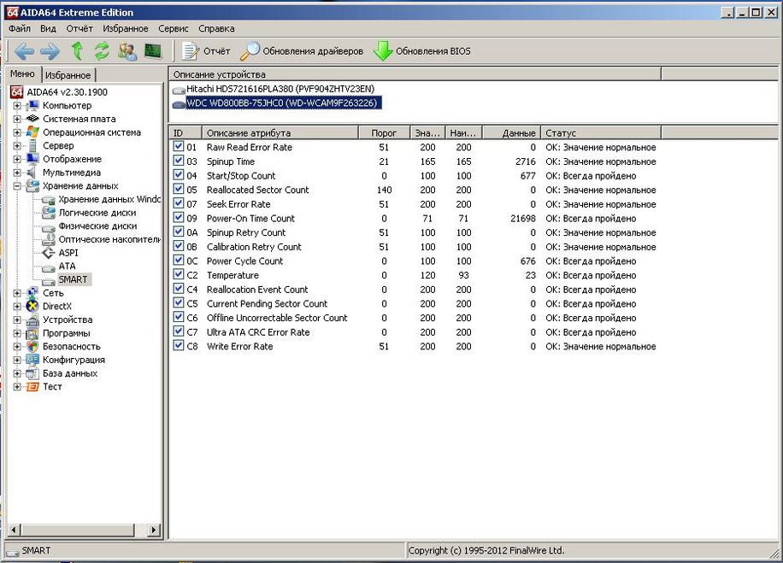Click the sidebar horizontal scrollbar left arrow
The height and width of the screenshot is (563, 783).
tap(14, 530)
